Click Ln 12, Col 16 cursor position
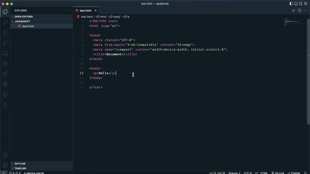 click(217, 173)
